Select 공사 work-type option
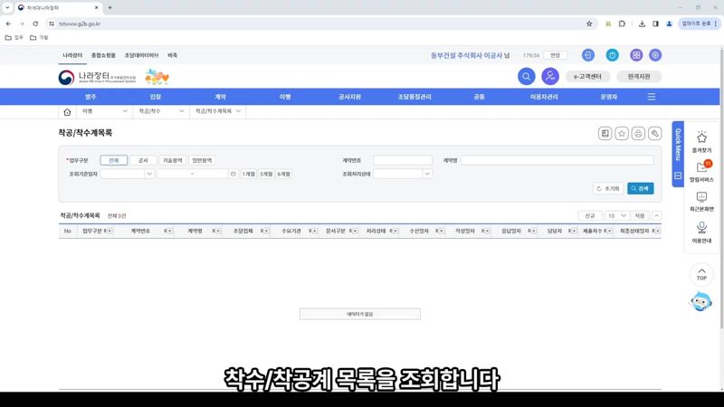Image resolution: width=724 pixels, height=407 pixels. 143,160
